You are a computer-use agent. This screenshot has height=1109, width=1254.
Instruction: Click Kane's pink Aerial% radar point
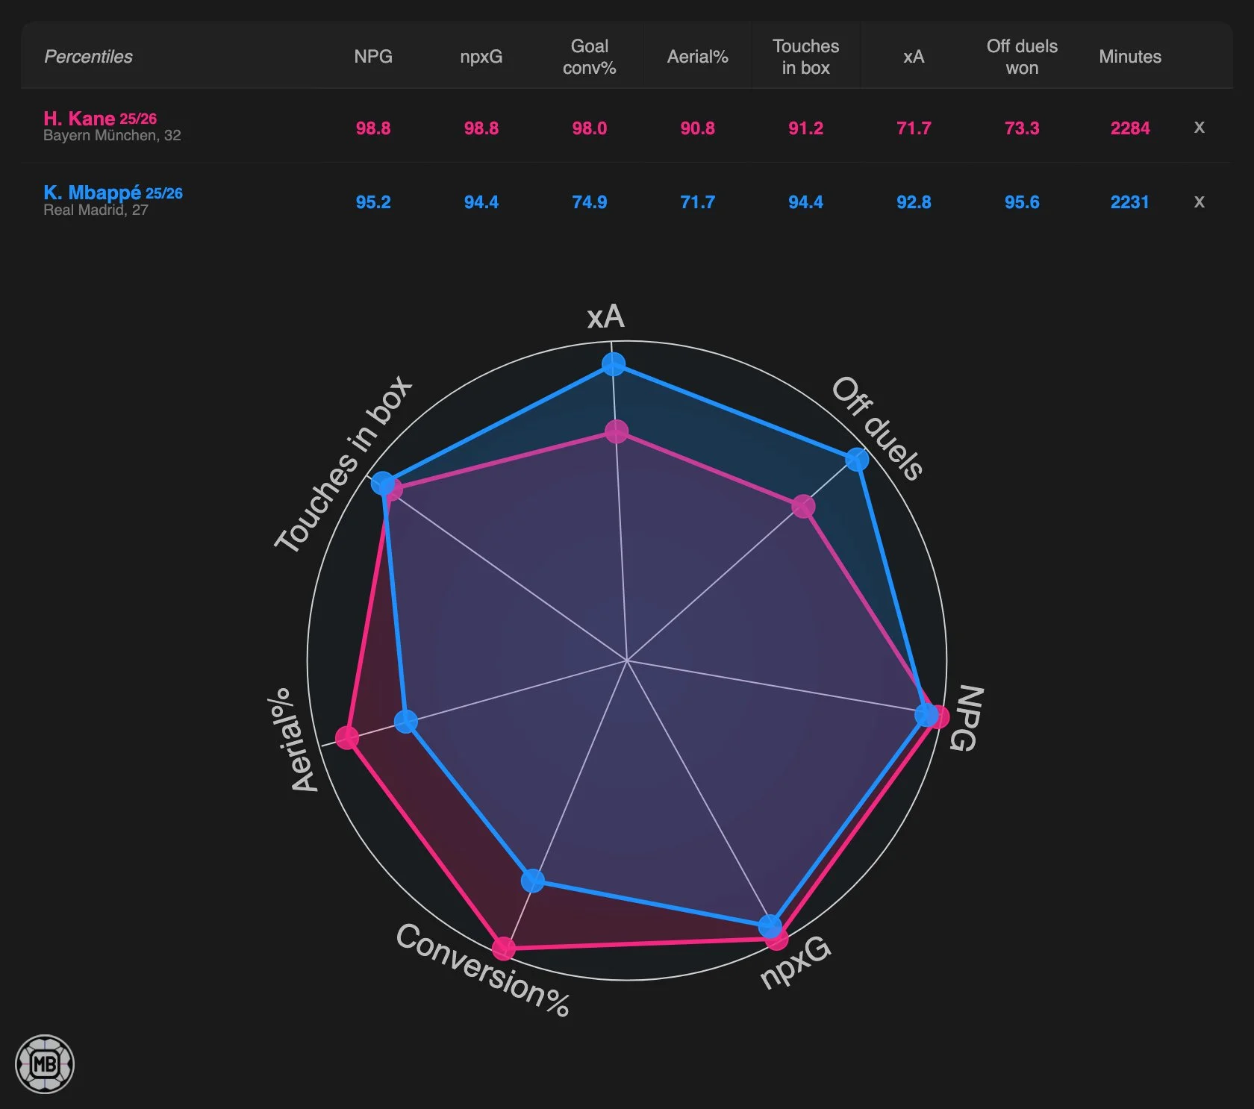[x=347, y=737]
